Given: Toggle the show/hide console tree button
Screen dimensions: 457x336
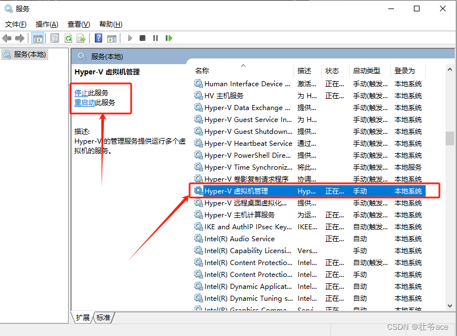Looking at the screenshot, I should point(38,38).
